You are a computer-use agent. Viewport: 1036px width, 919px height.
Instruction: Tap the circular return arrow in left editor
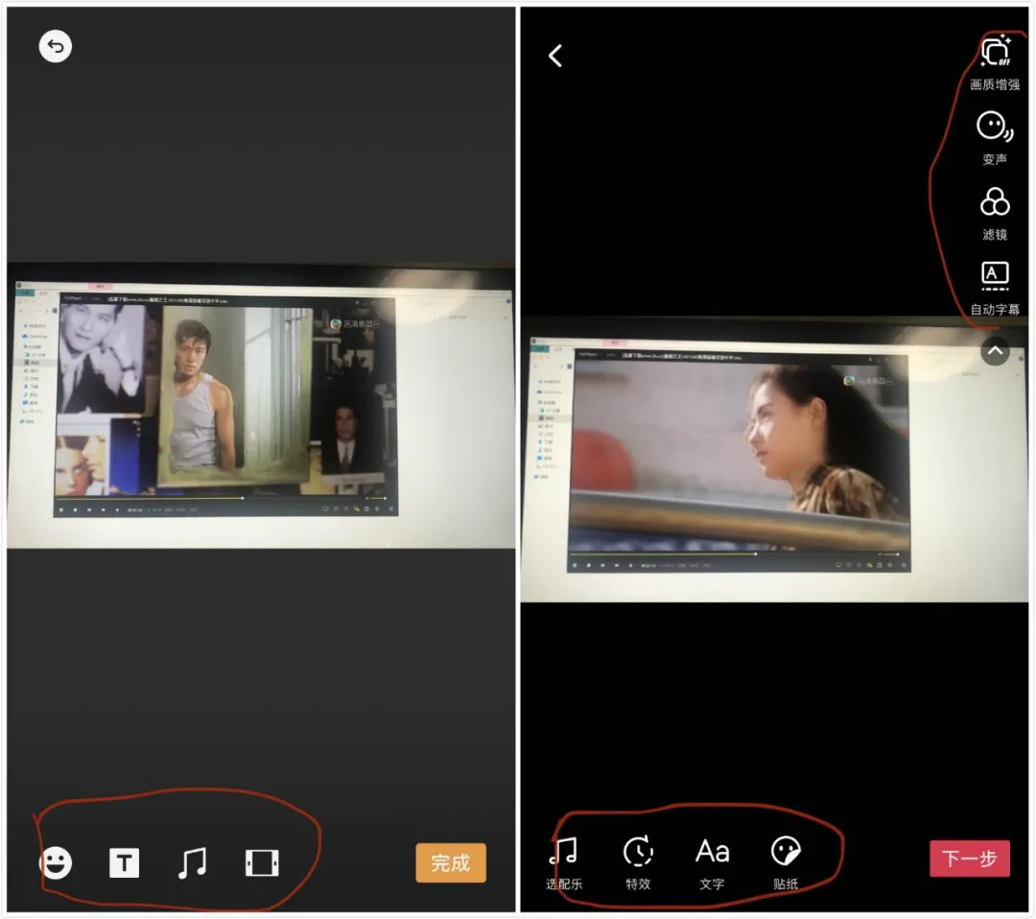click(x=56, y=46)
